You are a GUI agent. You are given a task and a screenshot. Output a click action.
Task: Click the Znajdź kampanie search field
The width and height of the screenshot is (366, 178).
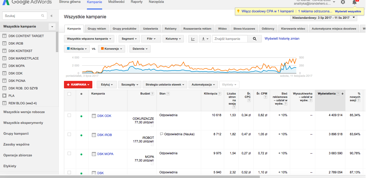(230, 39)
